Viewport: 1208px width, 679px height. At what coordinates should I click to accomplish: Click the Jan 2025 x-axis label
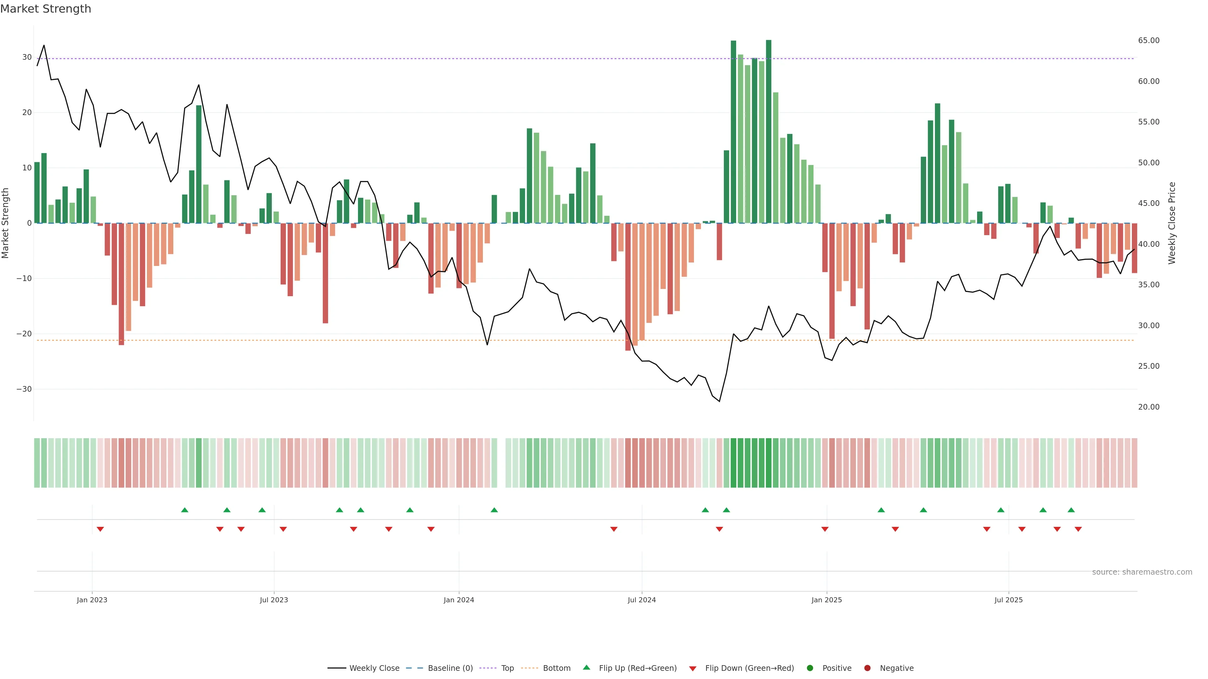827,600
